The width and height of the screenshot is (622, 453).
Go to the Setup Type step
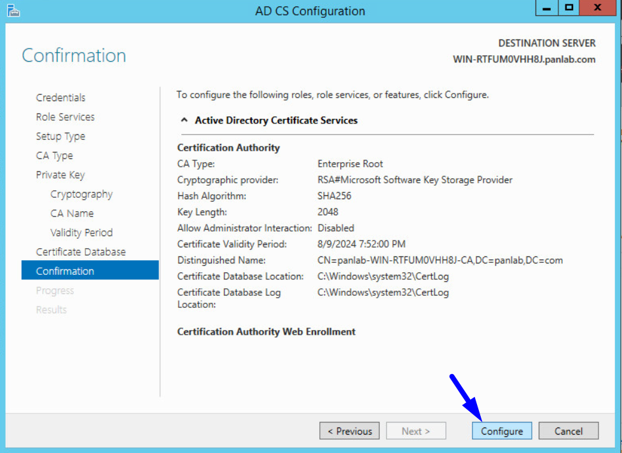60,136
